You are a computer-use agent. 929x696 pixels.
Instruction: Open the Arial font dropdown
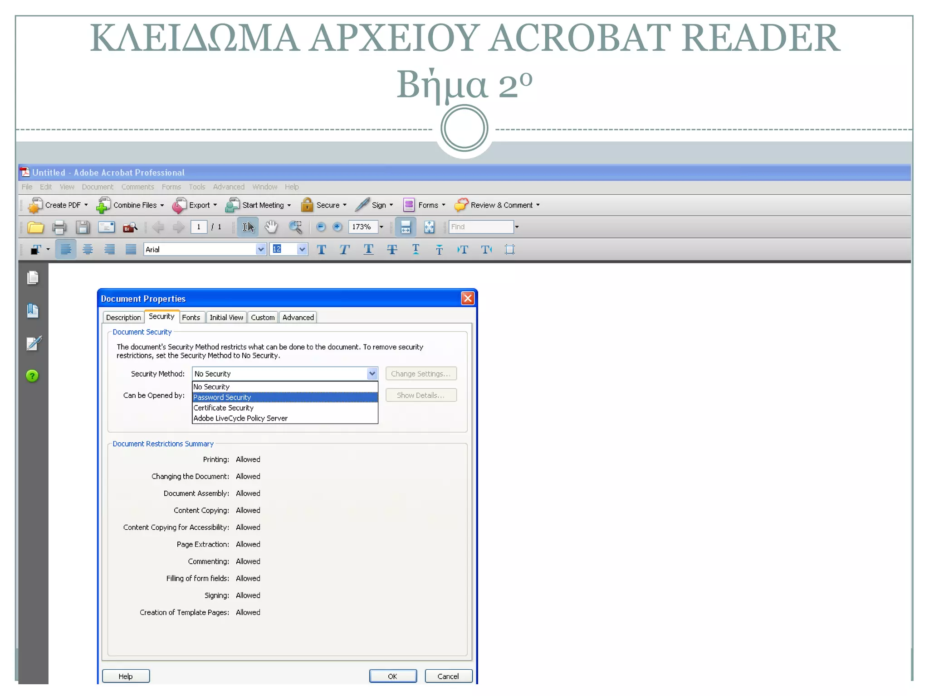point(261,250)
